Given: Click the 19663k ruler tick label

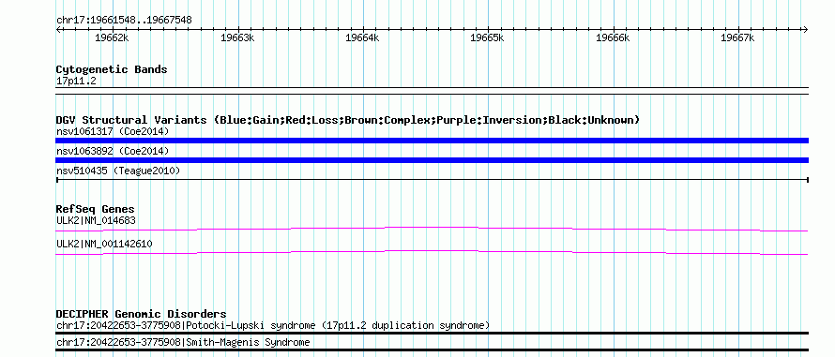Looking at the screenshot, I should (x=237, y=37).
